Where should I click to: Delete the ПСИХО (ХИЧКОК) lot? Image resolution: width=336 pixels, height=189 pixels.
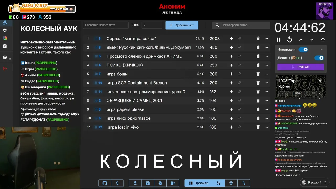click(258, 65)
